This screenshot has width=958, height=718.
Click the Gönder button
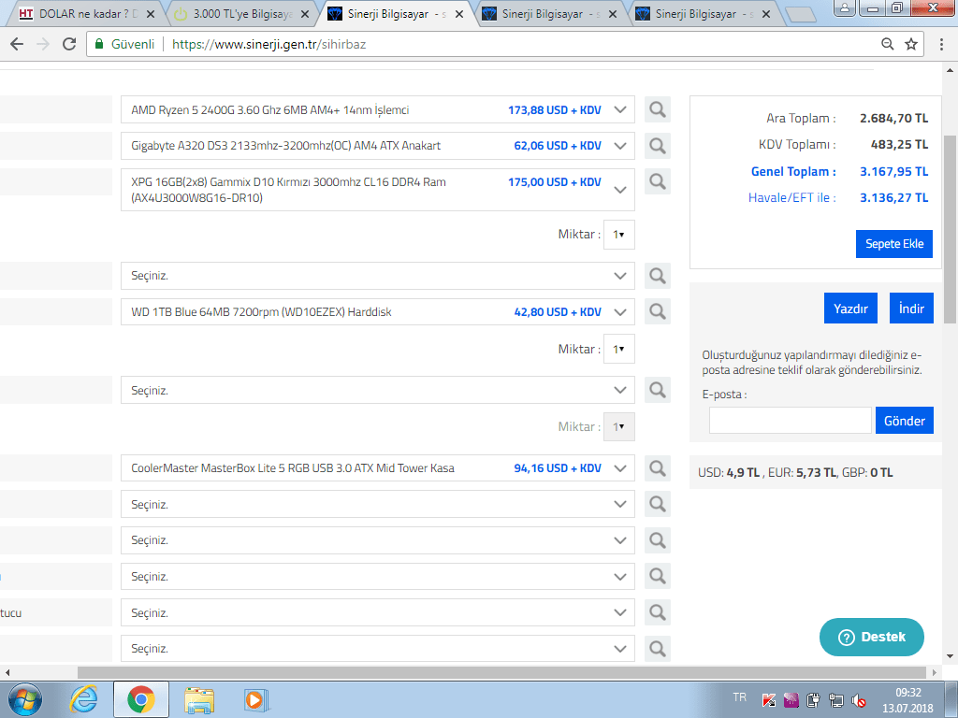(x=905, y=421)
